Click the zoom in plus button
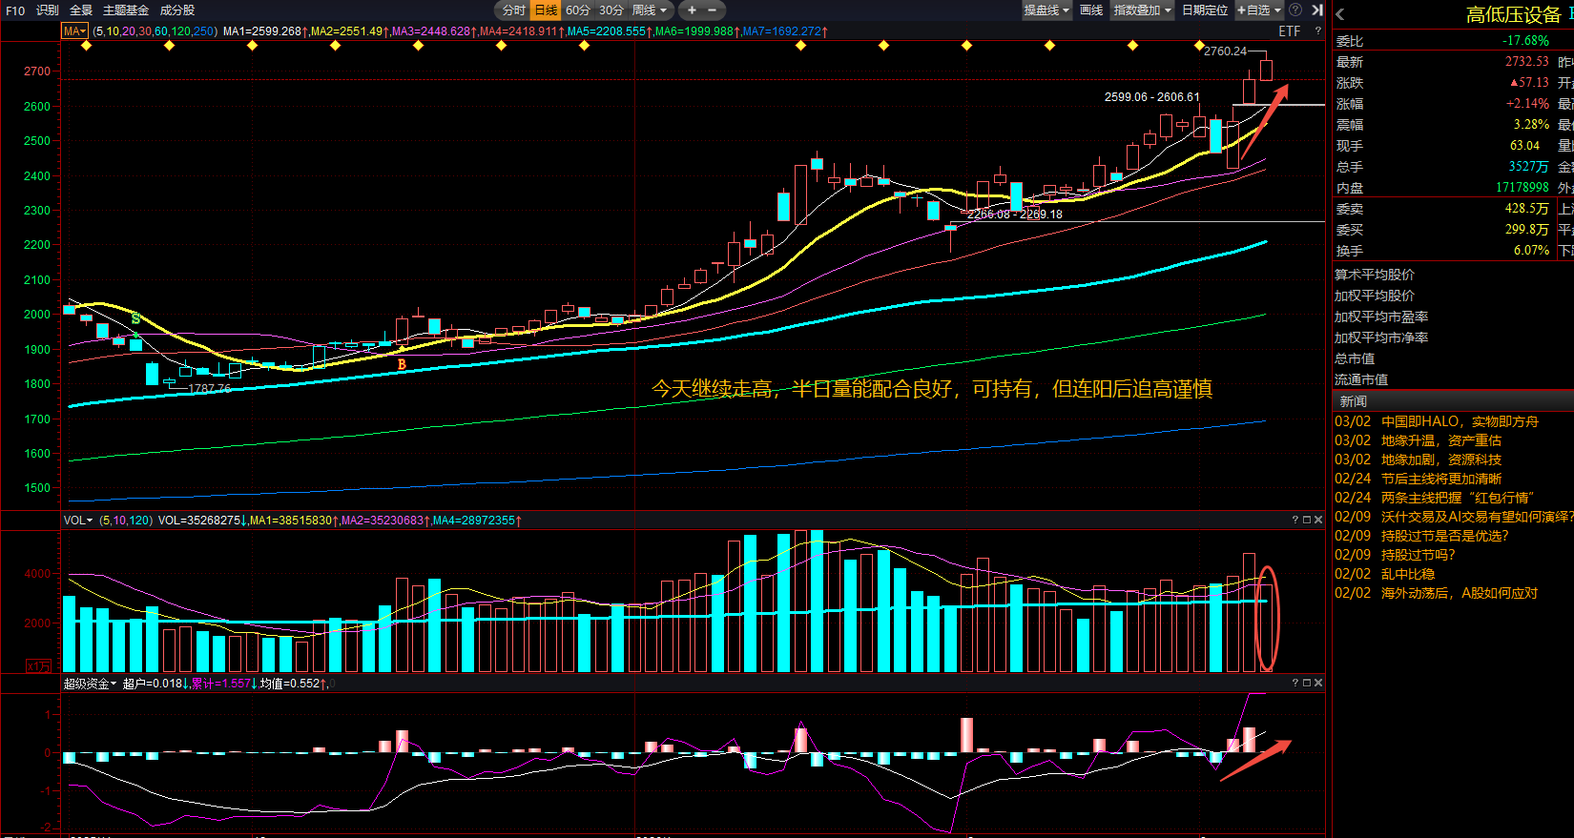This screenshot has width=1574, height=838. [692, 10]
